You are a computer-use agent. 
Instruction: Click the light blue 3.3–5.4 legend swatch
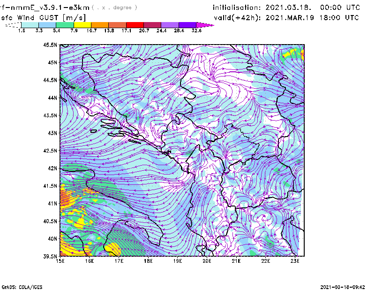pos(47,25)
